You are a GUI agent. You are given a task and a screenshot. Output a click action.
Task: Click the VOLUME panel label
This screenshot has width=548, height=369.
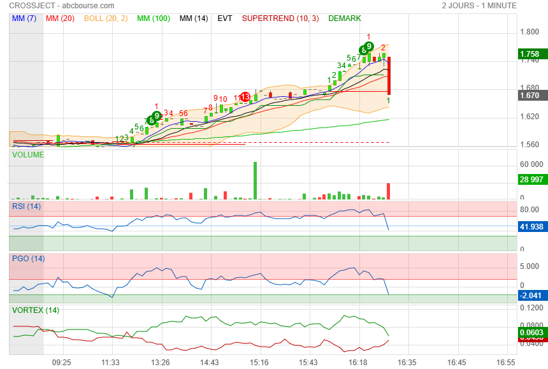pyautogui.click(x=28, y=155)
